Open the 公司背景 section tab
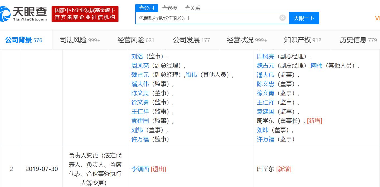This screenshot has width=380, height=187. click(x=24, y=40)
